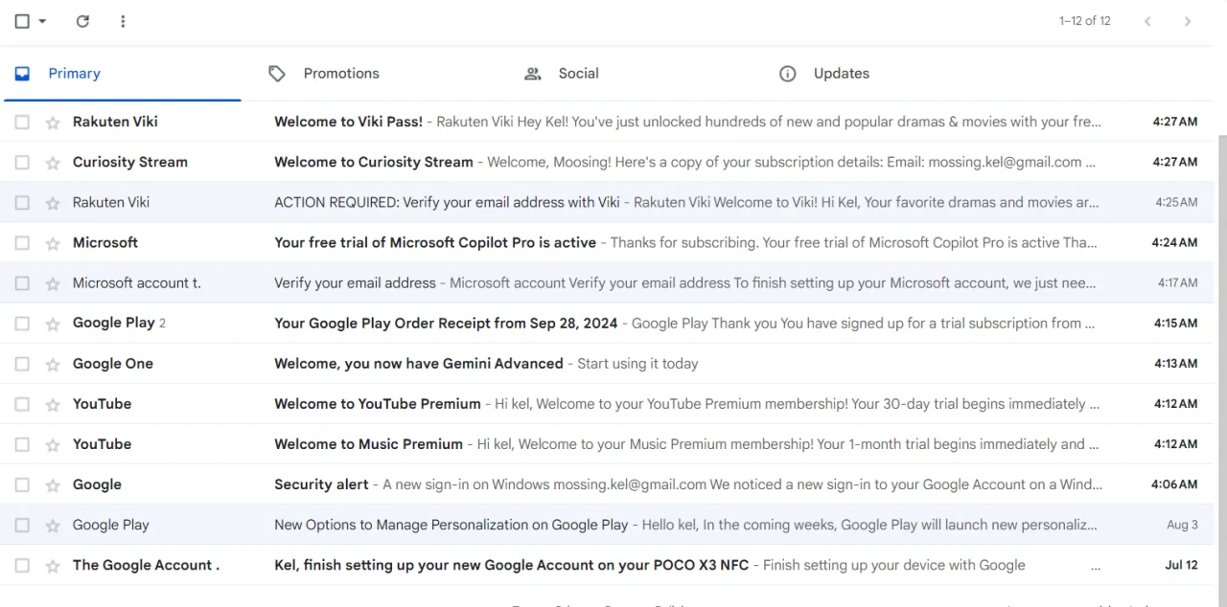Viewport: 1227px width, 607px height.
Task: Star the Google One Gemini email
Action: (x=53, y=364)
